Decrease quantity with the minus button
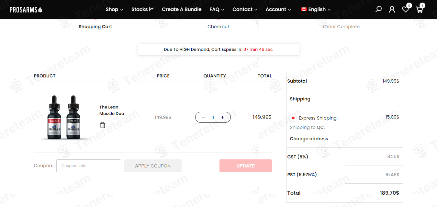 tap(204, 117)
